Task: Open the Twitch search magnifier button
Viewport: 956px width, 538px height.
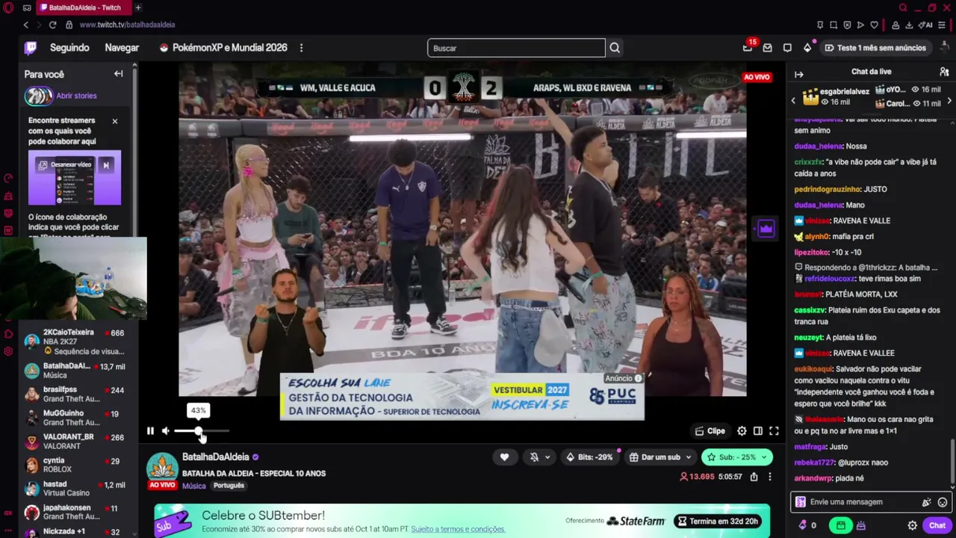Action: (x=615, y=48)
